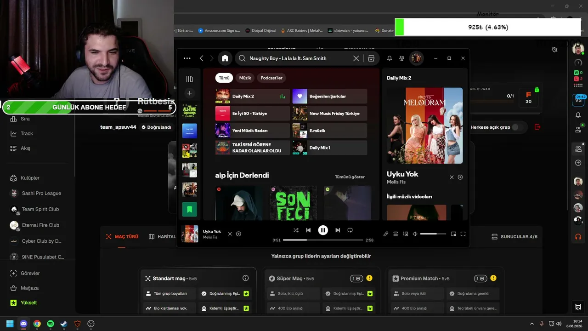
Task: Clear the Spotify search field
Action: click(356, 58)
